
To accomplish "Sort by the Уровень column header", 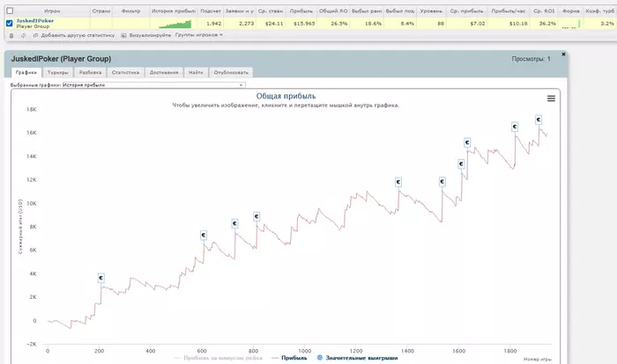I will click(x=431, y=11).
